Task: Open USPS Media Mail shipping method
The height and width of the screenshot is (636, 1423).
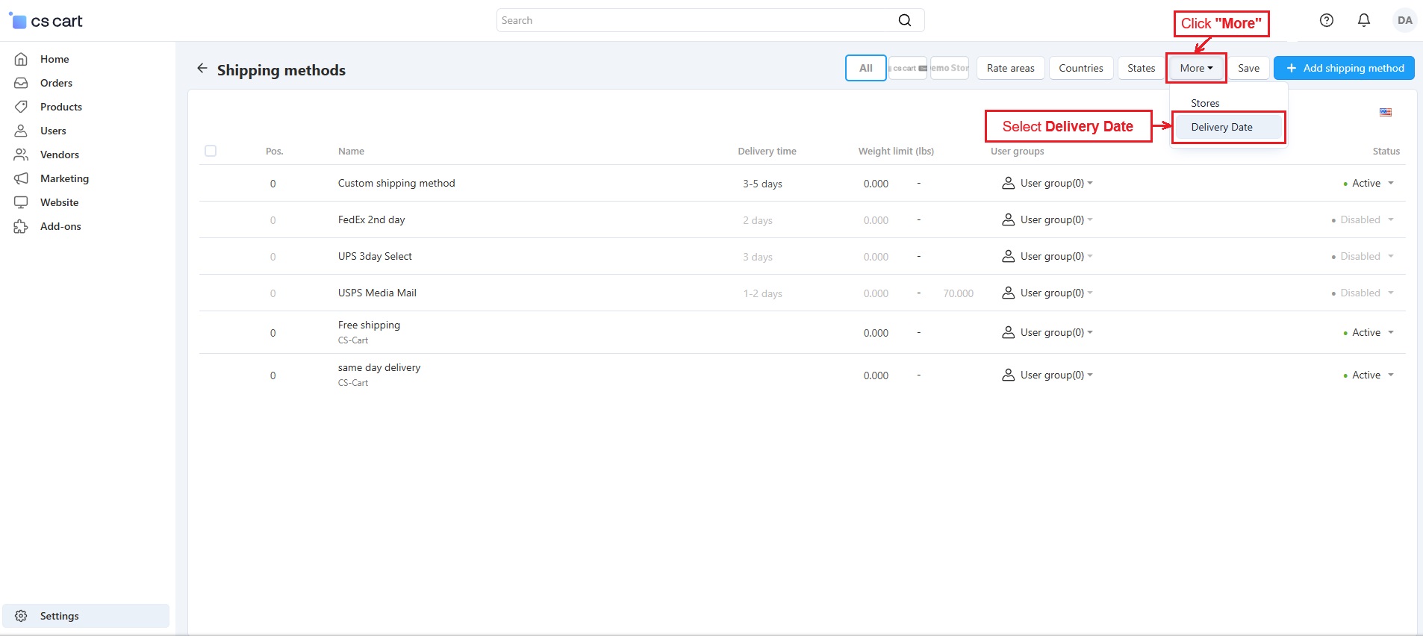Action: pos(377,293)
